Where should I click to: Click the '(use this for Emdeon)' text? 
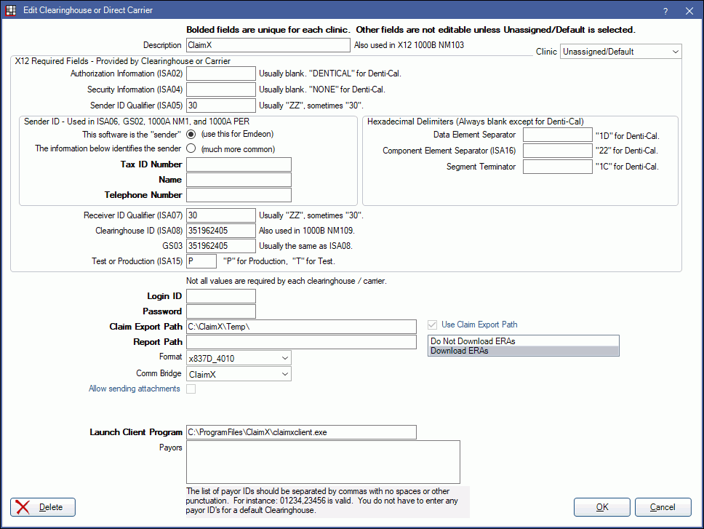pyautogui.click(x=238, y=134)
